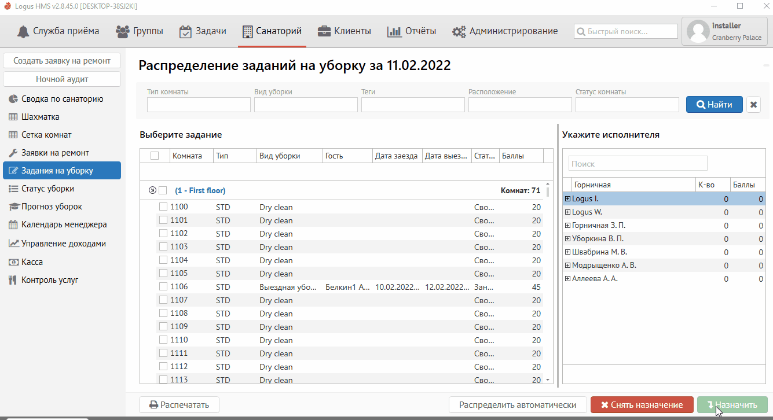The width and height of the screenshot is (773, 420).
Task: Click the installer user avatar
Action: (x=698, y=32)
